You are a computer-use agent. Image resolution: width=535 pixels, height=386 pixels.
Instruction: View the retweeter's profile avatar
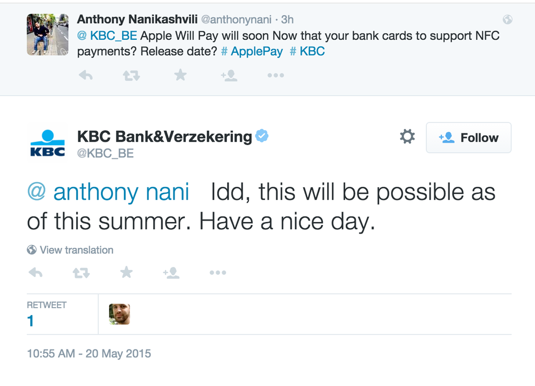[x=120, y=314]
